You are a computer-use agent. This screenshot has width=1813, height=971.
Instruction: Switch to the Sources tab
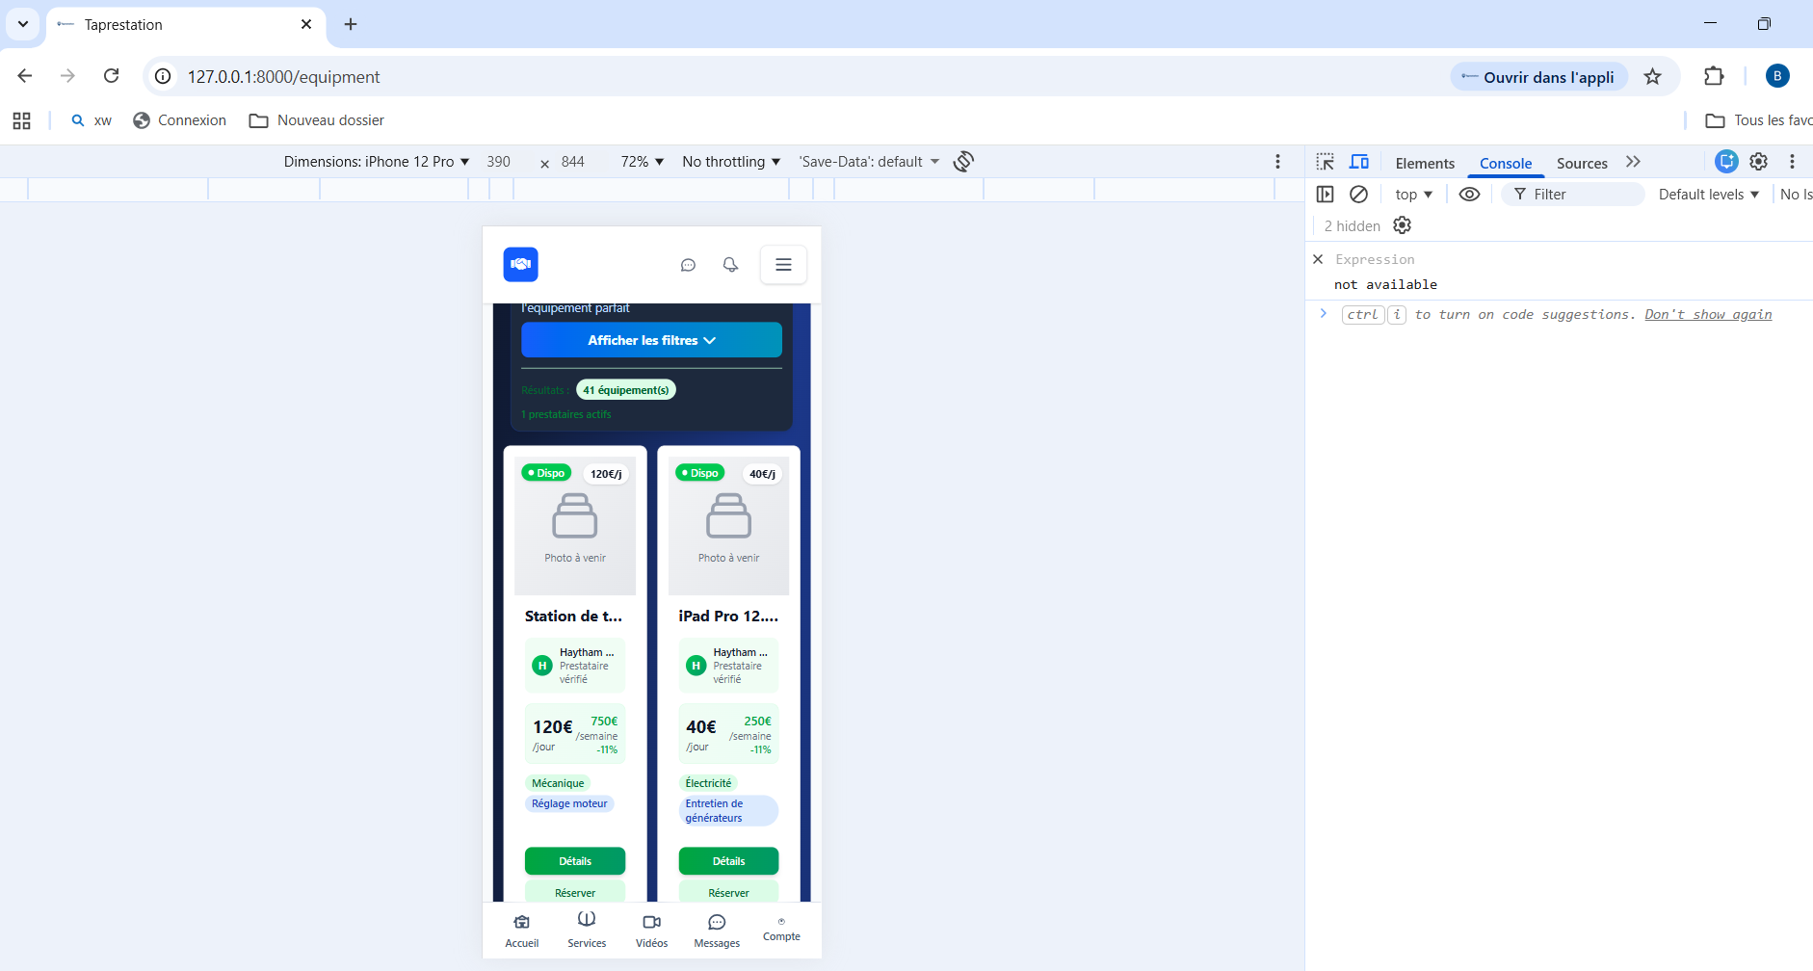[1582, 164]
